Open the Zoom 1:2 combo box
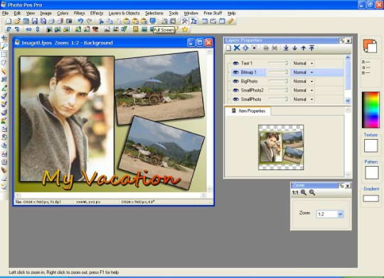The image size is (384, 278). pyautogui.click(x=330, y=214)
